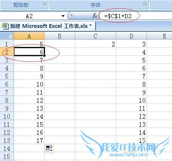The image size is (172, 161).
Task: Select row 2 header
Action: (x=7, y=52)
